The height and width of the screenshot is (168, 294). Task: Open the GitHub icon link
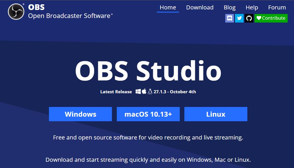(x=249, y=18)
